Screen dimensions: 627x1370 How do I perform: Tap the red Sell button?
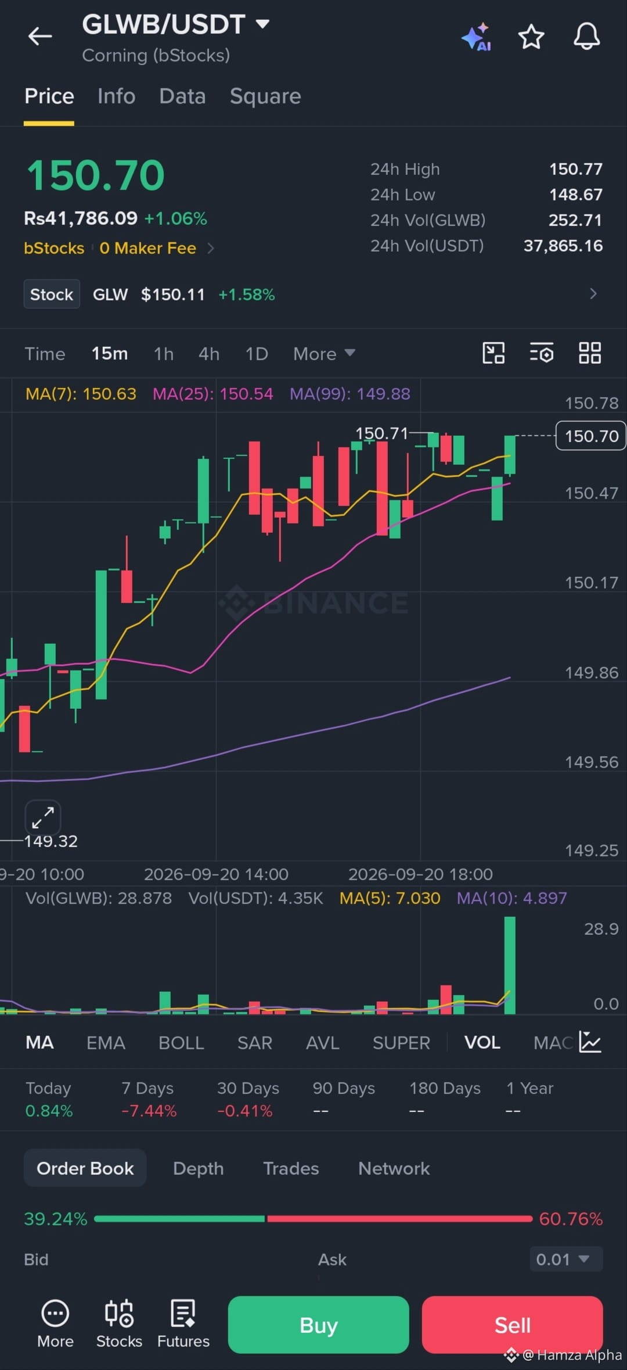click(512, 1325)
